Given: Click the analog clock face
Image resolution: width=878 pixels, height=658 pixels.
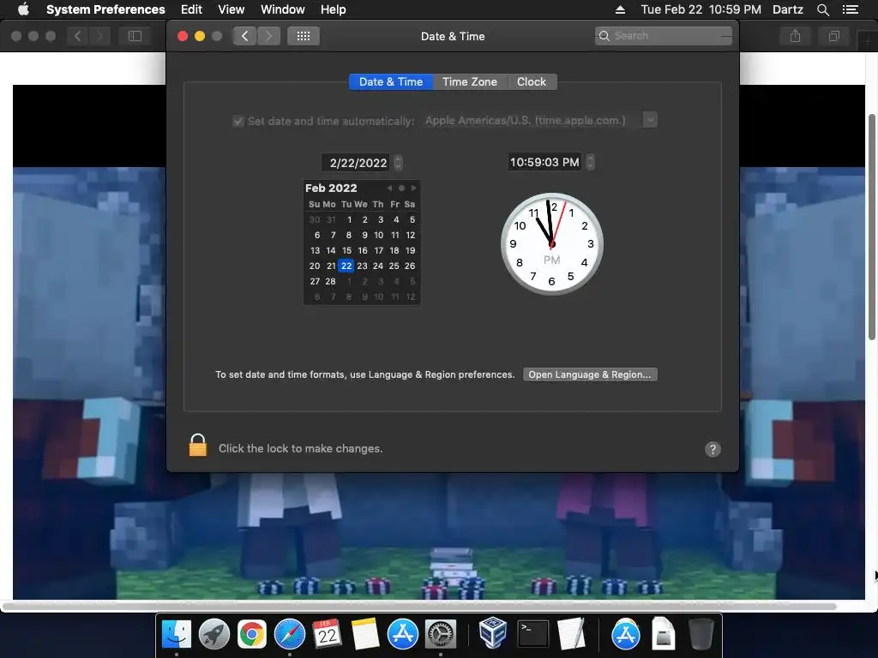Looking at the screenshot, I should (x=551, y=244).
